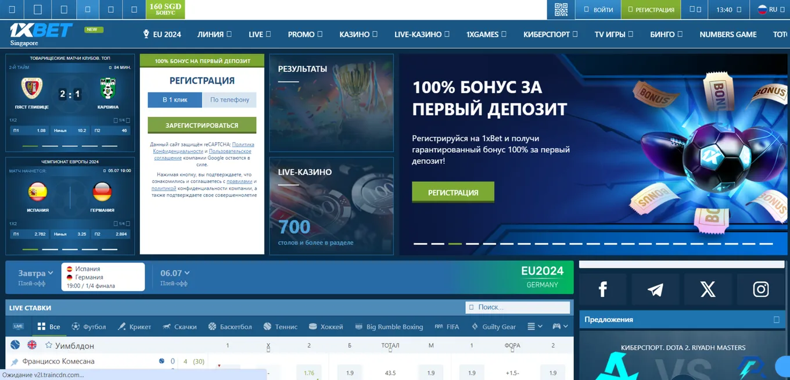Image resolution: width=790 pixels, height=380 pixels.
Task: Select the По телефону registration option
Action: coord(229,100)
